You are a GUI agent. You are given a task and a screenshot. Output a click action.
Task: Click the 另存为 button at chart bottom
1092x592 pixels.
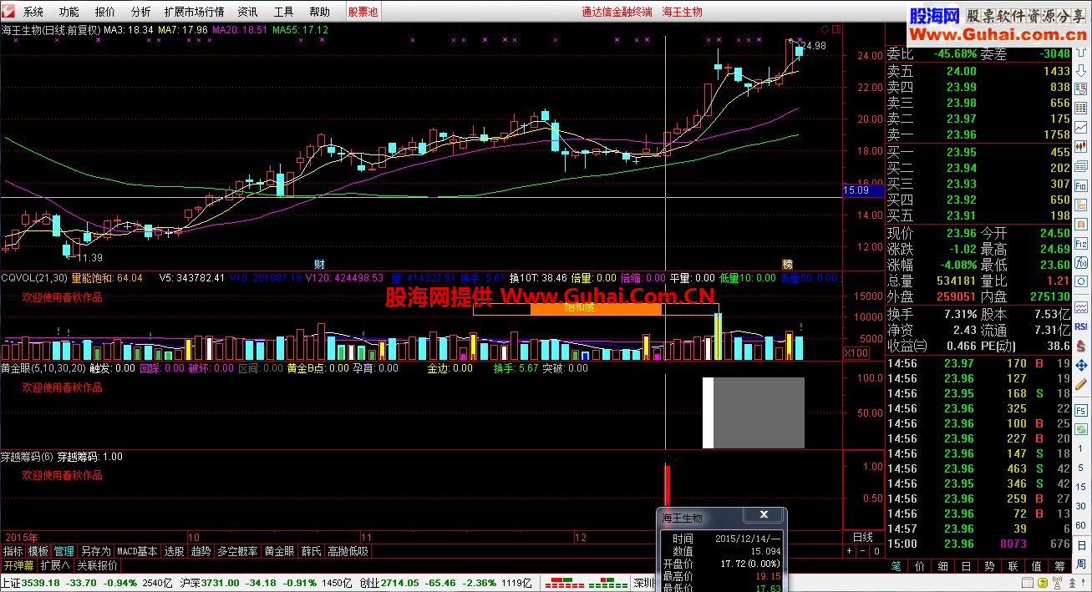click(95, 551)
